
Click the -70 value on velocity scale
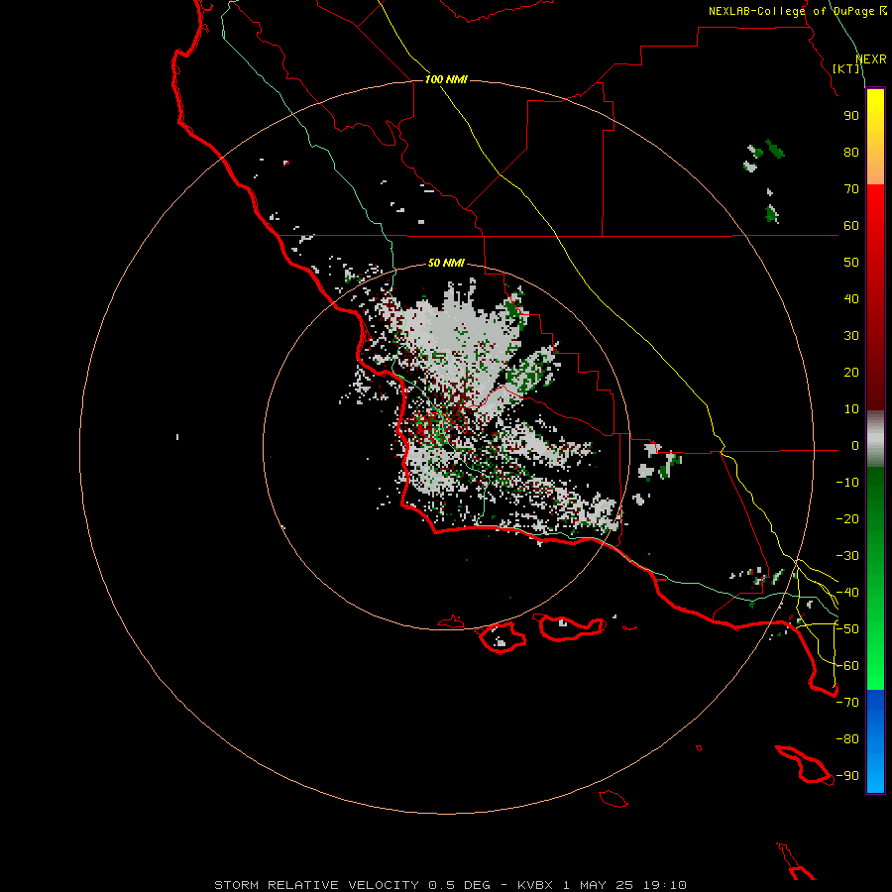[x=847, y=703]
